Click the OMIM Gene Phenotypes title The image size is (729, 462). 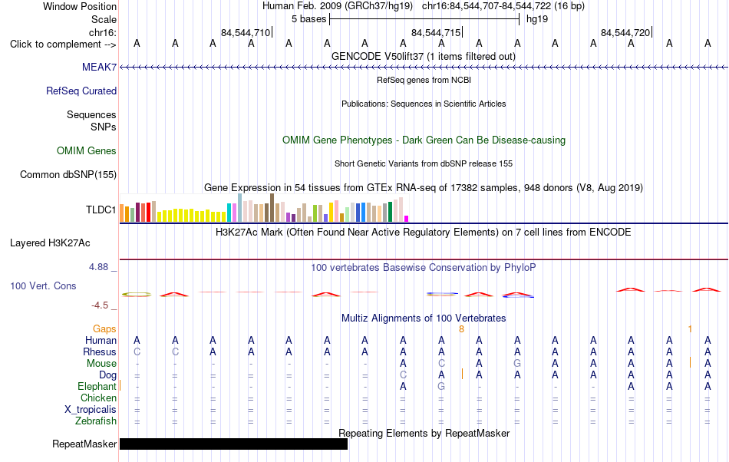click(x=424, y=140)
